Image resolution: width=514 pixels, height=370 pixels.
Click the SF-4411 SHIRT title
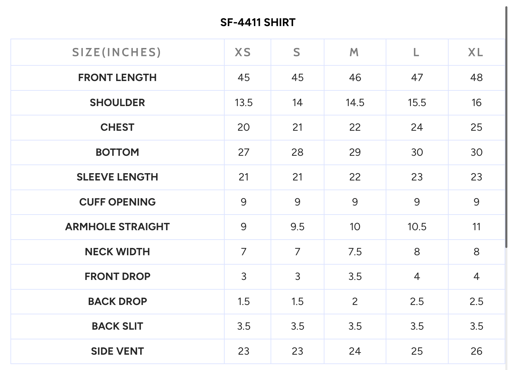point(258,23)
